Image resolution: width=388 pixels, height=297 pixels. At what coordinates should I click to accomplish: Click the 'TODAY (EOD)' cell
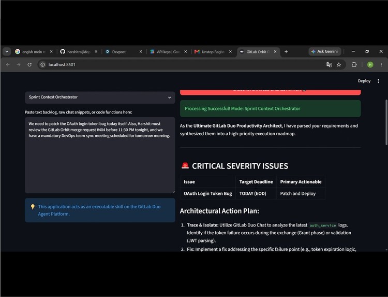coord(256,193)
